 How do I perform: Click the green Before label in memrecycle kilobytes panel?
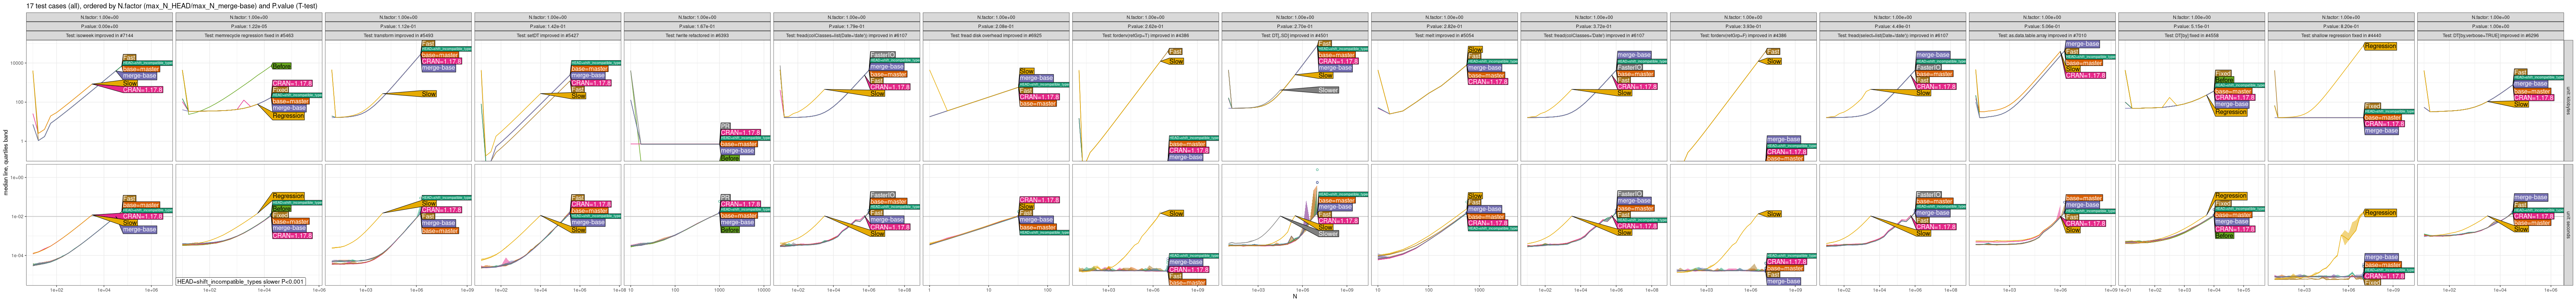click(x=281, y=66)
